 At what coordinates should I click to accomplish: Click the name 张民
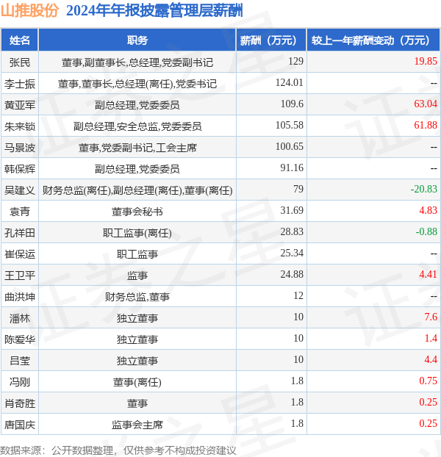(20, 62)
